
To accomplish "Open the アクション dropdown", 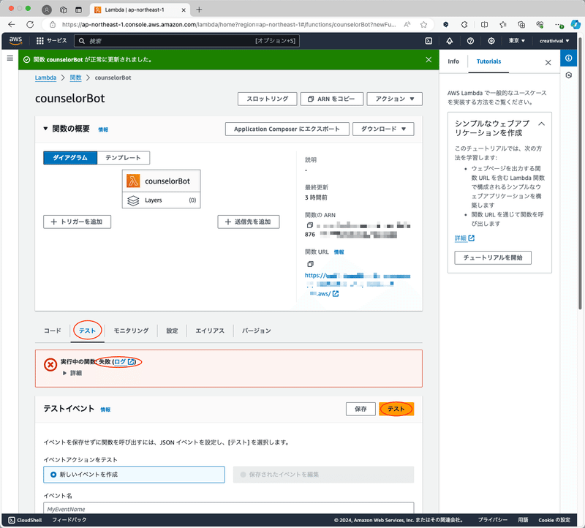I will (x=394, y=99).
